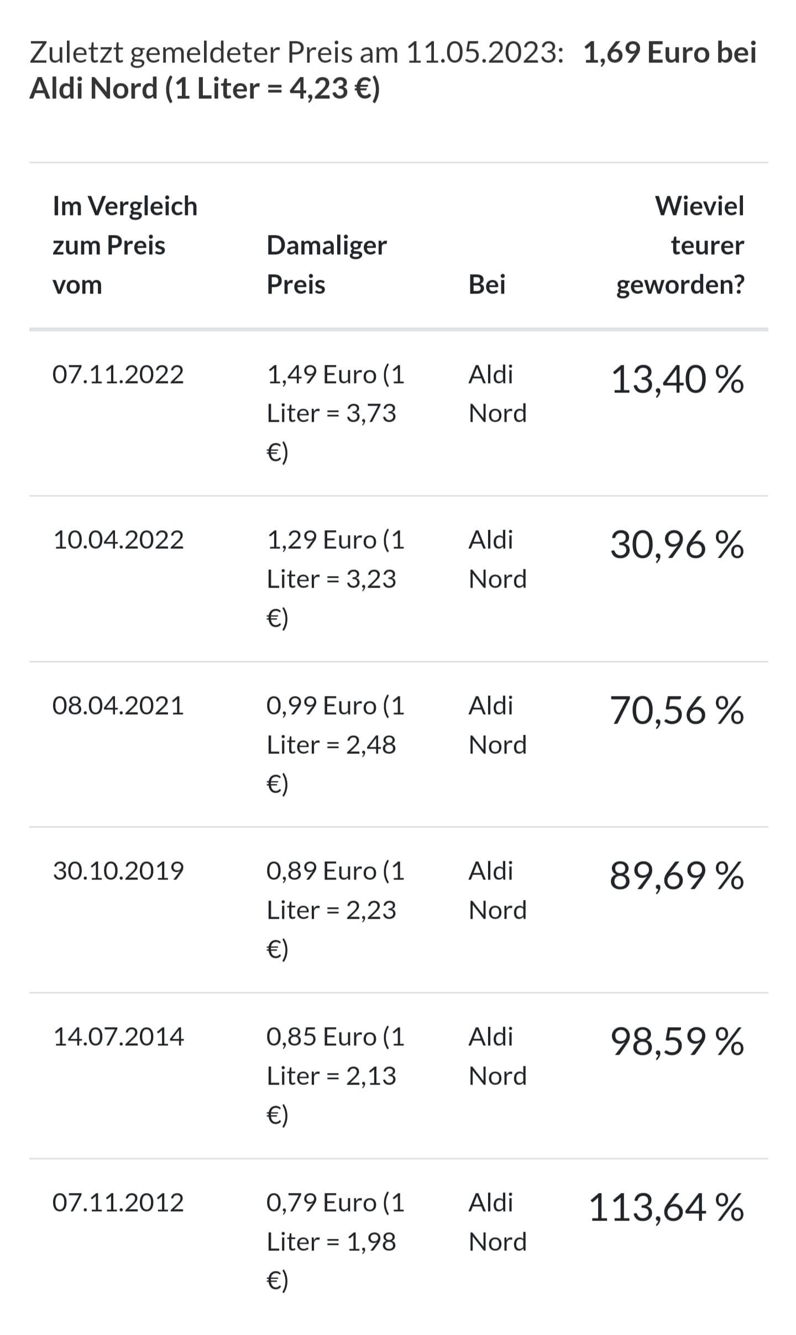Select the date 07.11.2012 in the table
Image resolution: width=796 pixels, height=1335 pixels.
coord(118,1203)
